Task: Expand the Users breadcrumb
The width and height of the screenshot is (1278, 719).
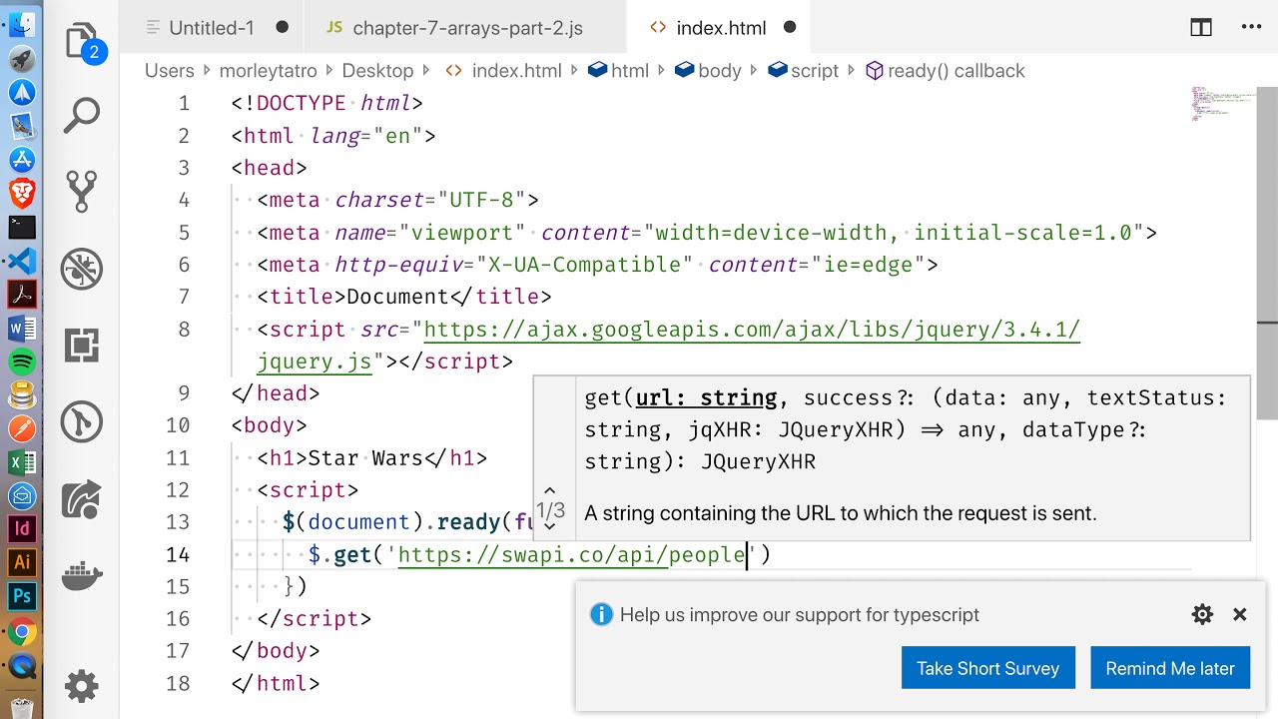Action: coord(169,71)
